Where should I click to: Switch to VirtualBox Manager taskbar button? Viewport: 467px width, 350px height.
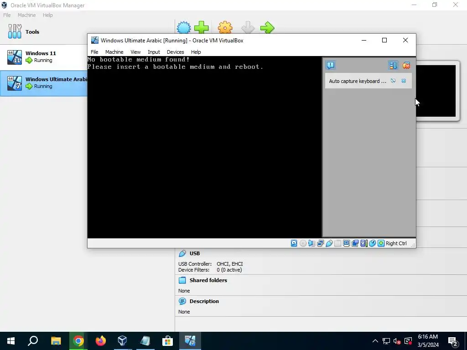coord(122,341)
